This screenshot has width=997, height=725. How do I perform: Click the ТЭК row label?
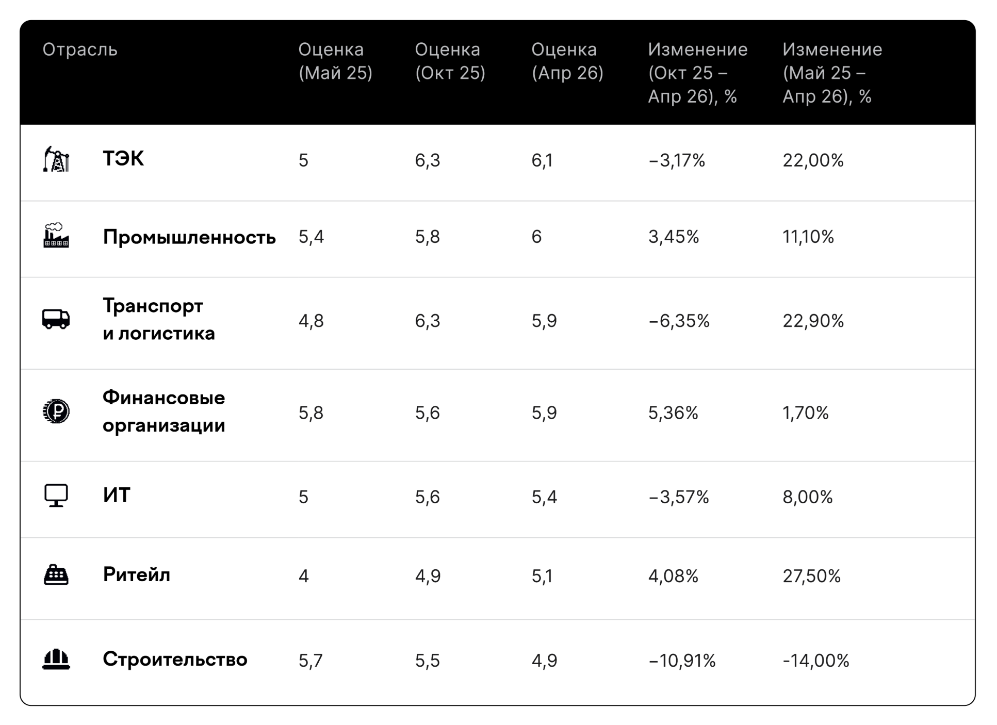(123, 159)
